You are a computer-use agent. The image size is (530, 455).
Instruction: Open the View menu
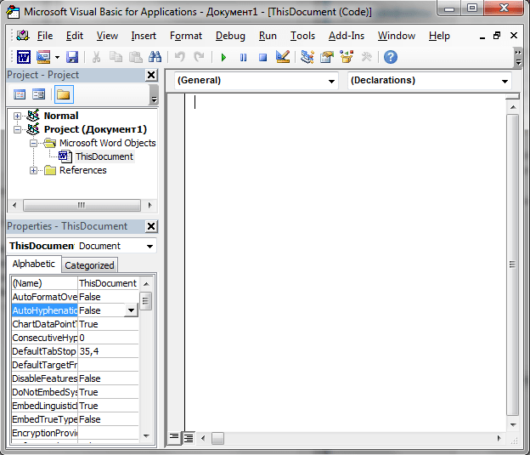tap(107, 36)
